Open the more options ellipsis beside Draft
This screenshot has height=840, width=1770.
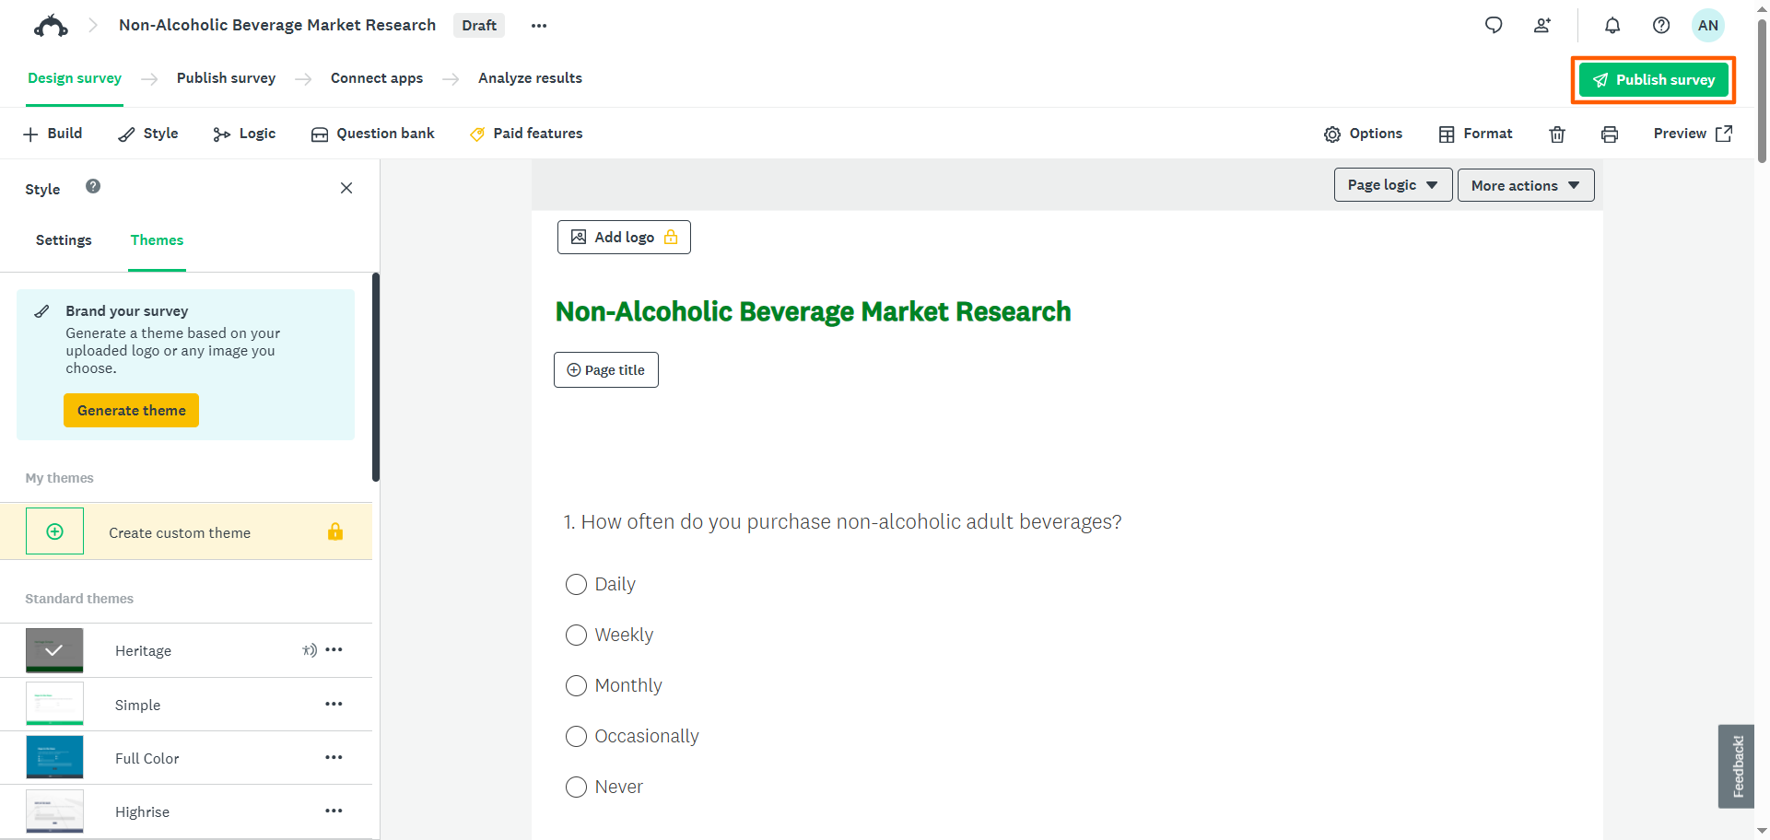(539, 26)
